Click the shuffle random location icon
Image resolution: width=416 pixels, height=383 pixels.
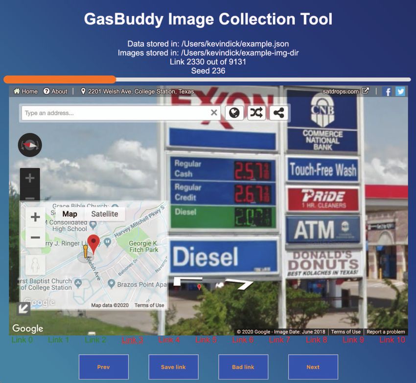256,113
